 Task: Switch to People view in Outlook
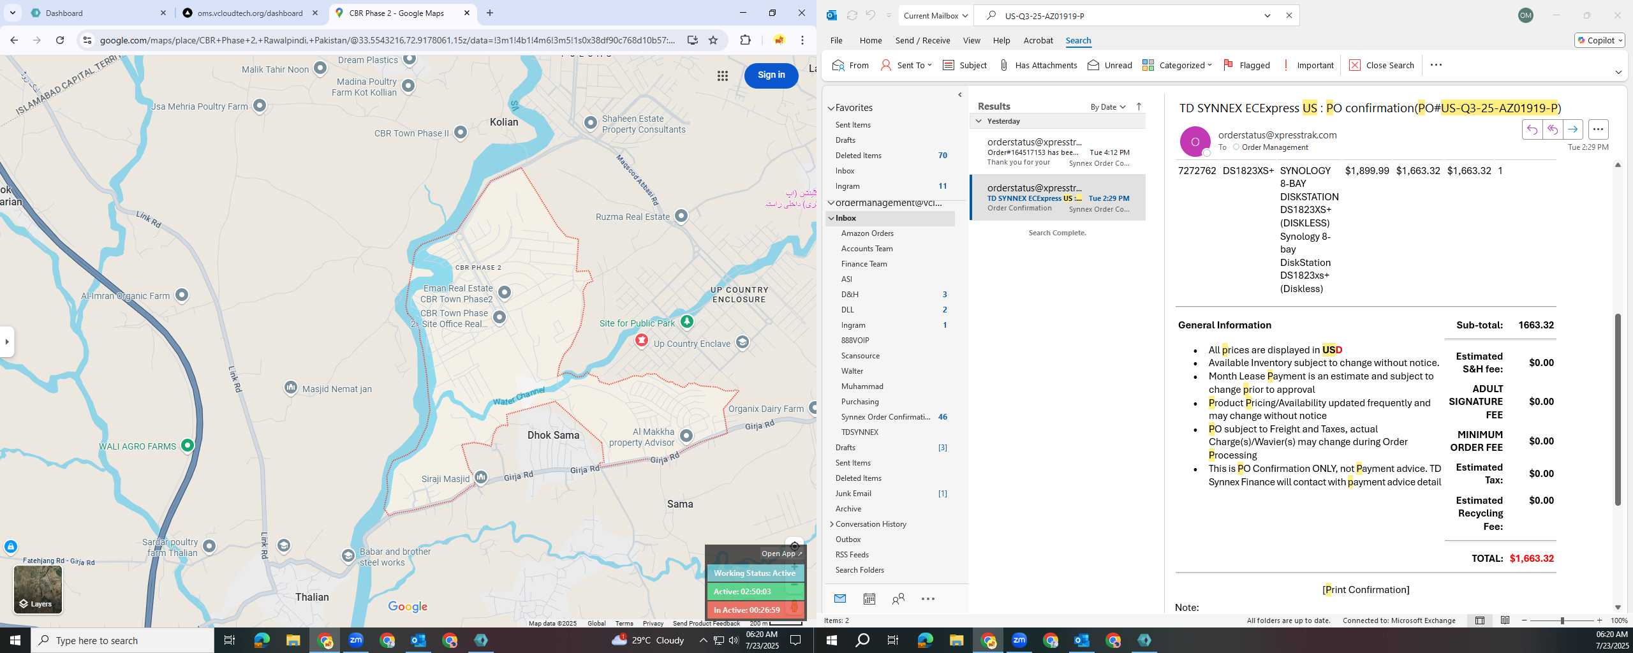(x=898, y=599)
